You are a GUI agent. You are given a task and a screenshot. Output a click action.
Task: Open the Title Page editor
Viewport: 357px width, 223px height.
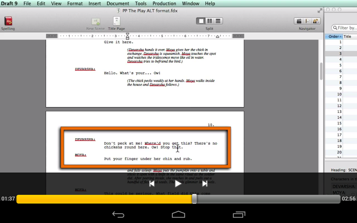(116, 21)
